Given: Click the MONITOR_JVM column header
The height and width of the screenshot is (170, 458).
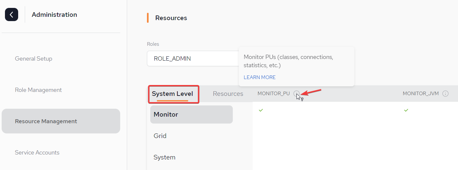Looking at the screenshot, I should click(x=421, y=94).
